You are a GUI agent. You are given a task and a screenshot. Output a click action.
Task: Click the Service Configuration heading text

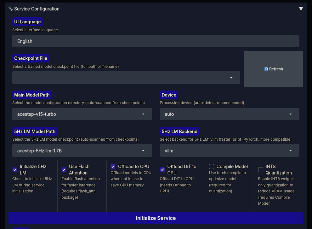pos(37,9)
